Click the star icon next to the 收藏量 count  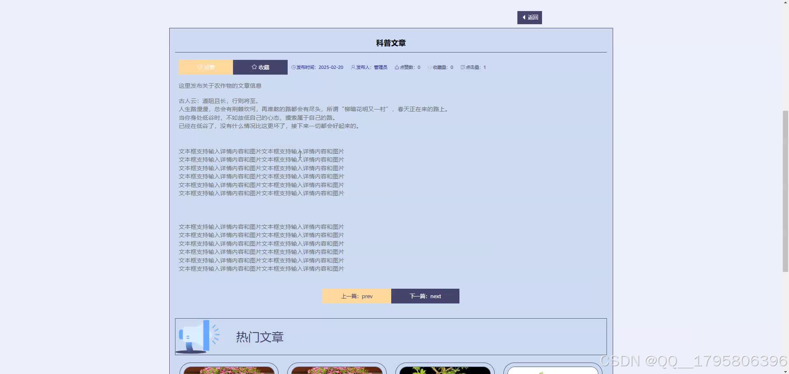click(x=430, y=67)
